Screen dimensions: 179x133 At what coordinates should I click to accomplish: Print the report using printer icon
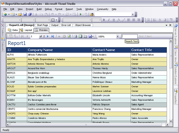[x=75, y=36]
